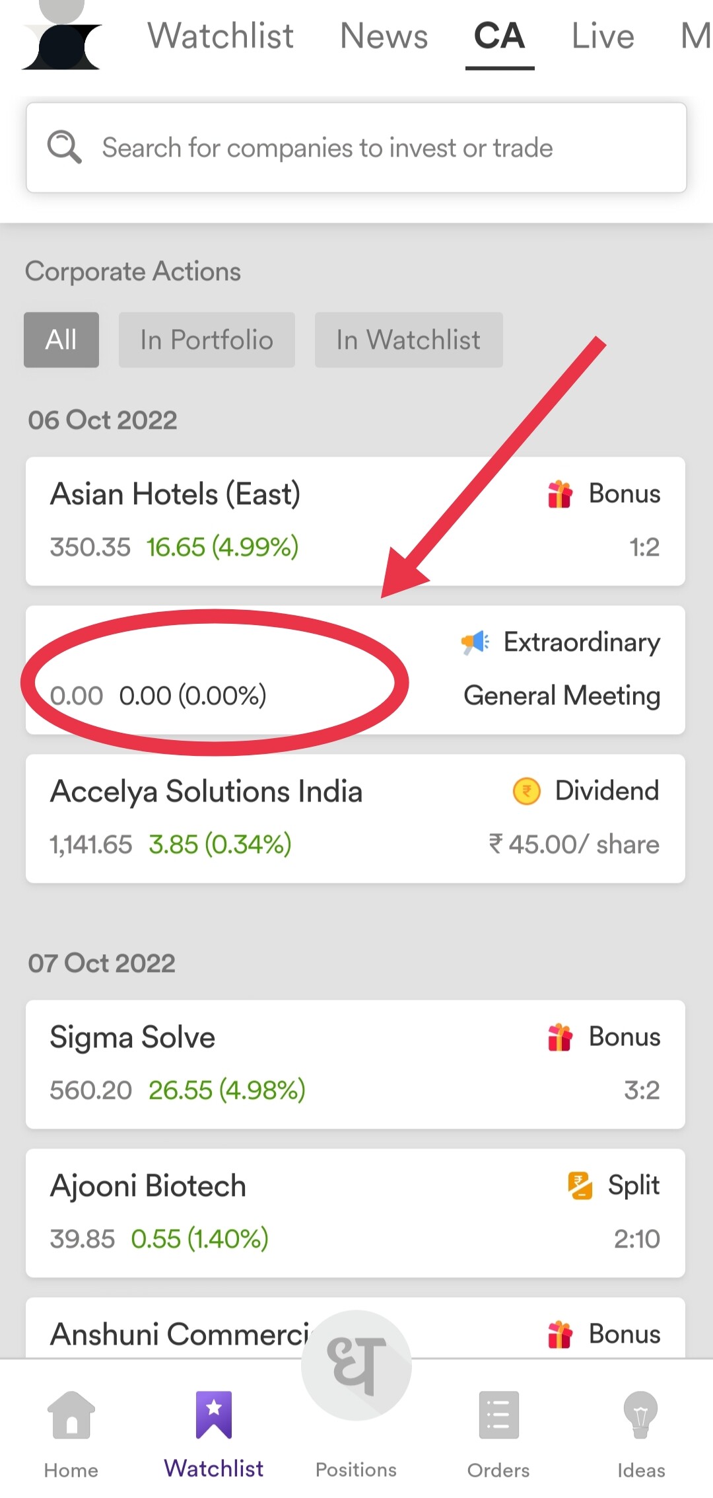Tap Ajooni Biotech's Split icon
The image size is (713, 1498).
(580, 1185)
